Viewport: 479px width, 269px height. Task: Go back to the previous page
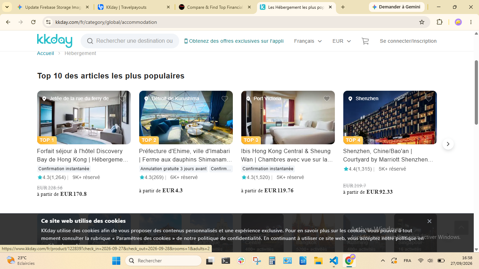coord(8,22)
